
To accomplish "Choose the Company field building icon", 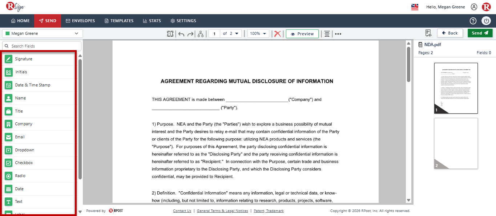I will tap(9, 124).
